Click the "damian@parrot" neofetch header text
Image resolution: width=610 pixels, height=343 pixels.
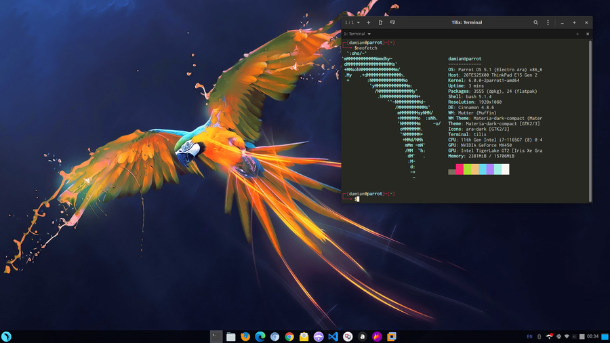(x=464, y=59)
